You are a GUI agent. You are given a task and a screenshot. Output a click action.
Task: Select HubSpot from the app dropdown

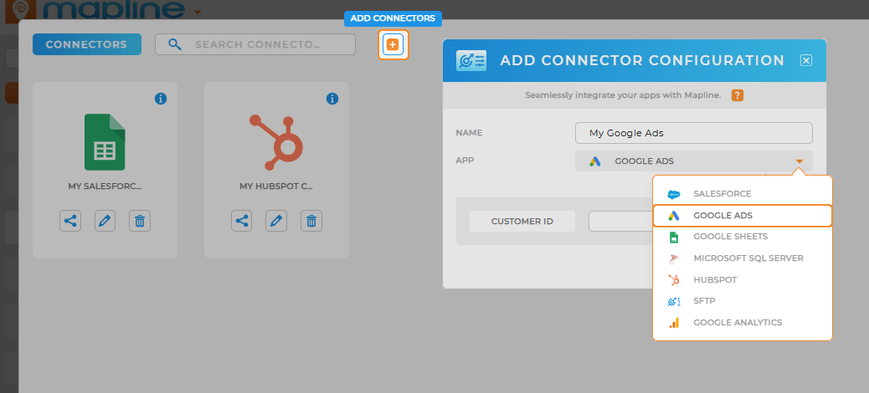tap(715, 280)
